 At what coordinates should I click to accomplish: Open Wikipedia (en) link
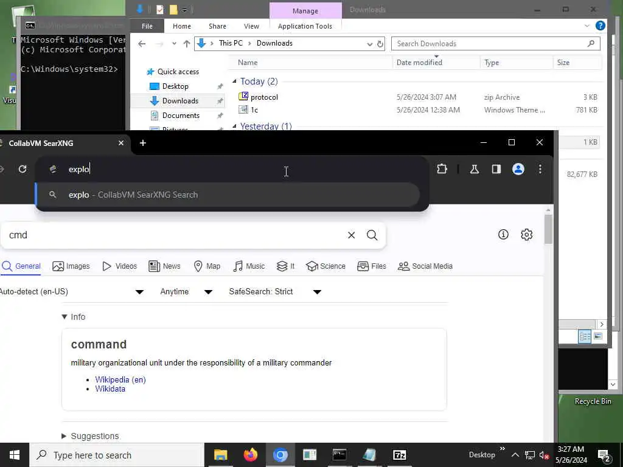(120, 379)
